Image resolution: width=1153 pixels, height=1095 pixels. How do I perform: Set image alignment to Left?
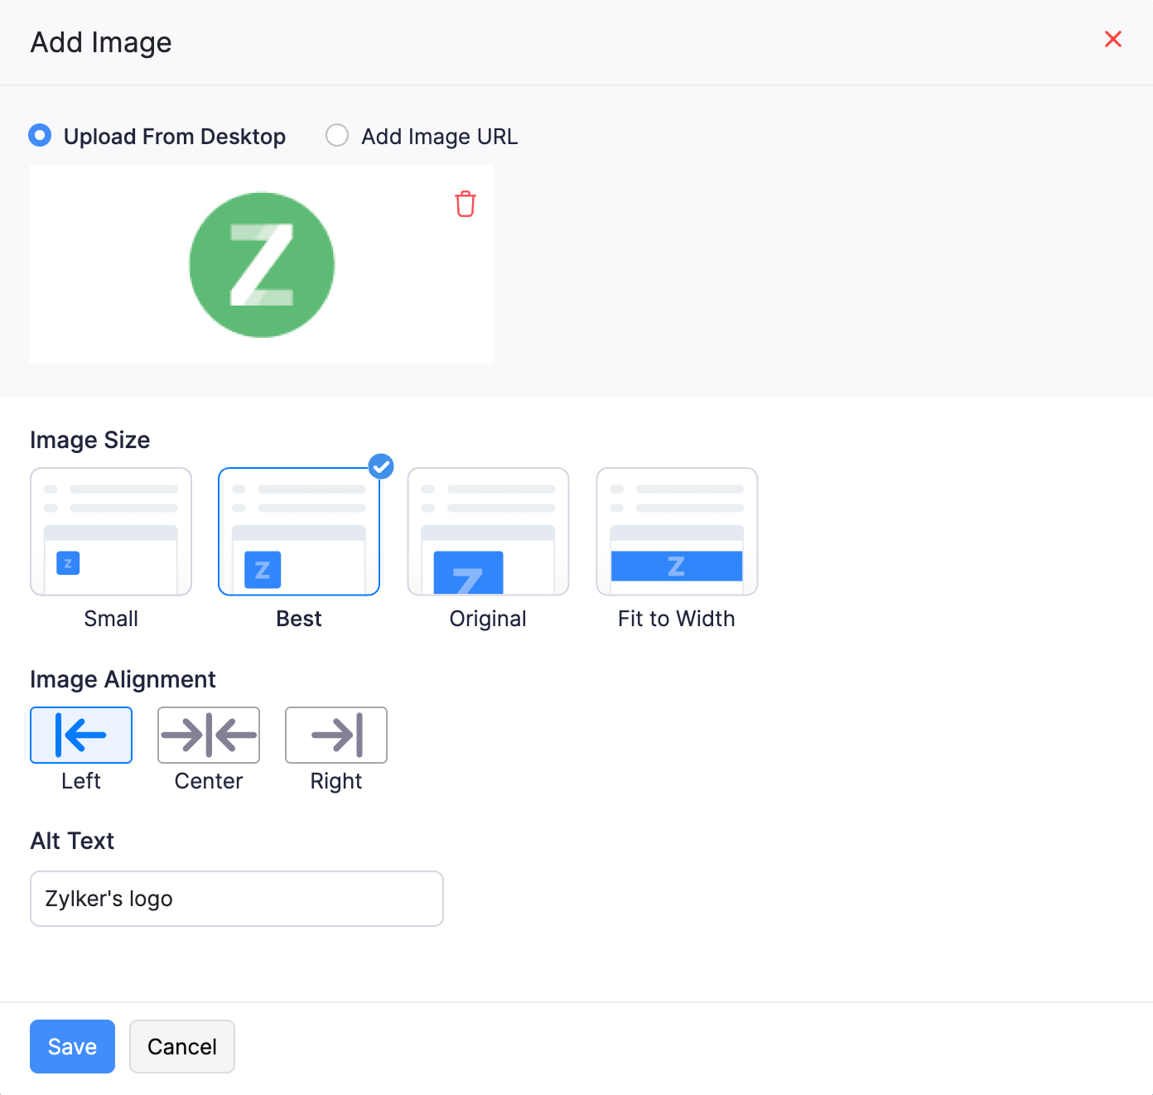pos(80,735)
